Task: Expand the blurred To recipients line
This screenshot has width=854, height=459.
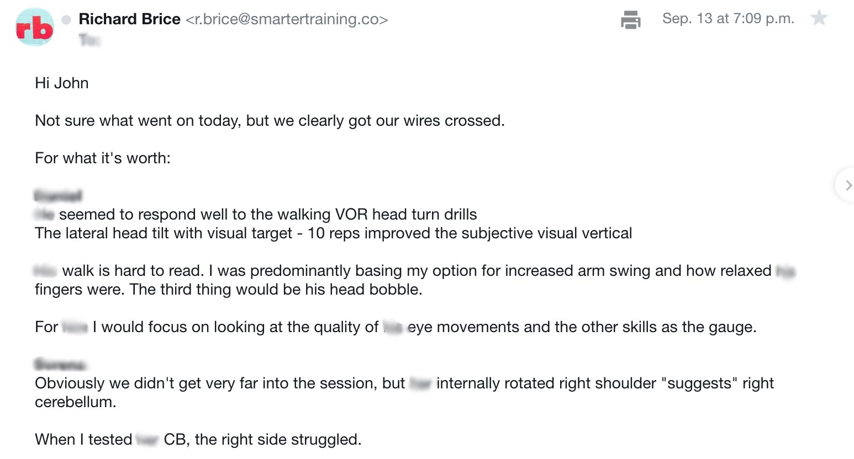Action: click(x=89, y=40)
